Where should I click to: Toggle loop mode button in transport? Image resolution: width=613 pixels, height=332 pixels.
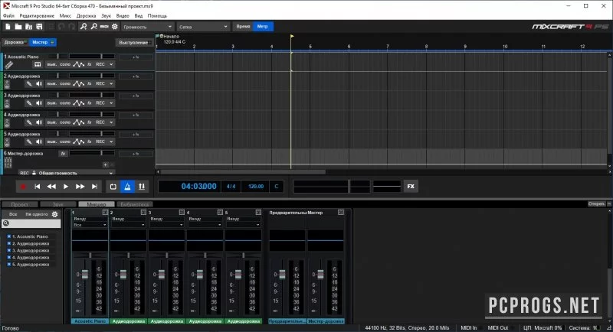coord(113,187)
